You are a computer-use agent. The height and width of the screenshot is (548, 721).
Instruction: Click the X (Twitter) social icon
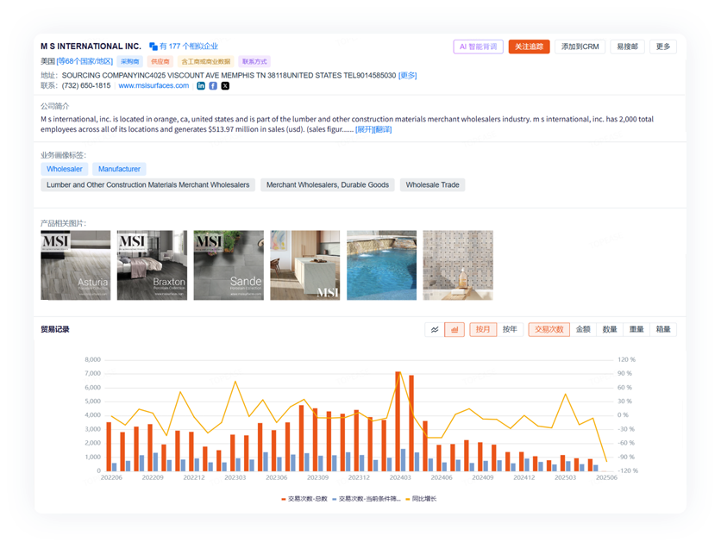pos(225,86)
